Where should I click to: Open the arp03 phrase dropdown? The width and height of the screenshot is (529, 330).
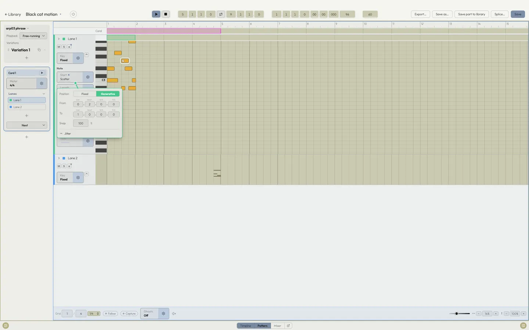click(17, 28)
